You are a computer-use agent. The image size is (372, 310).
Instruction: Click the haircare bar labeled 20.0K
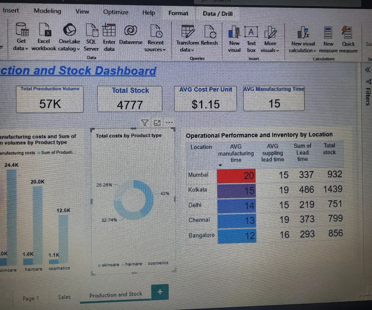tap(38, 225)
